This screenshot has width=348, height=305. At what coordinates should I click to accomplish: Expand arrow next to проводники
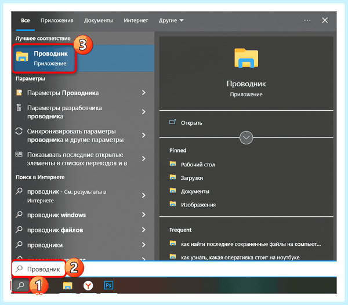pos(144,245)
